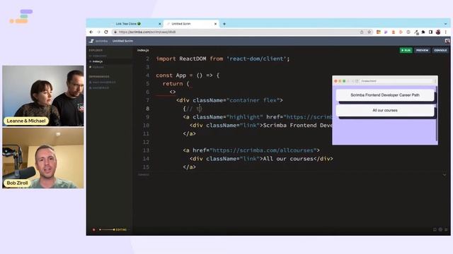The image size is (453, 254).
Task: Open the Chrome three-dot menu
Action: coord(445,32)
